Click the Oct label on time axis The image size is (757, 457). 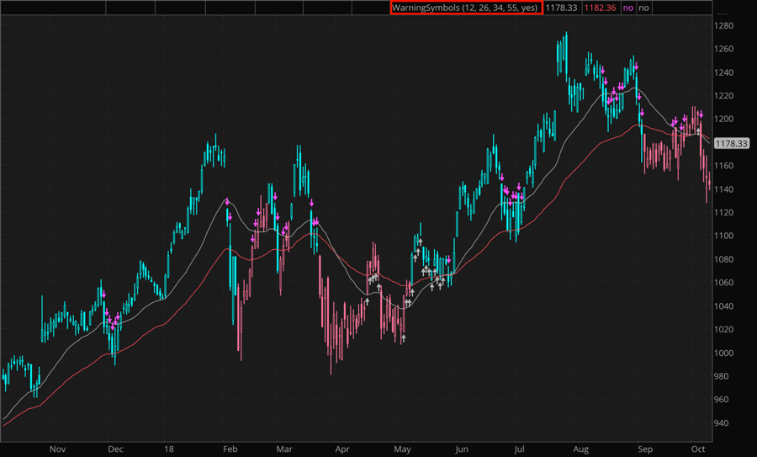tap(697, 449)
